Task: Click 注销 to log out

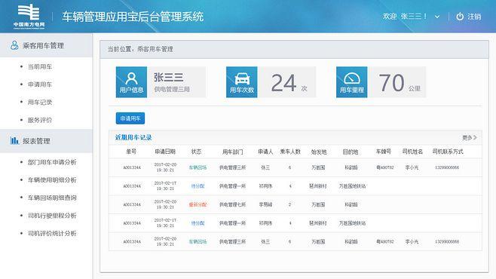Action: pos(474,17)
